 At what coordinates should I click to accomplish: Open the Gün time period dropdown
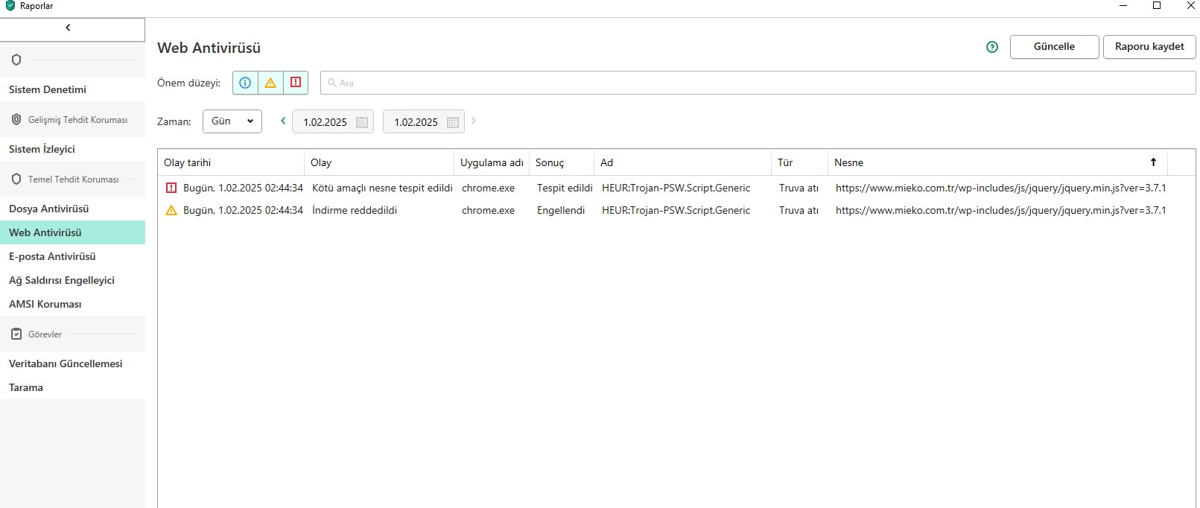(x=232, y=121)
